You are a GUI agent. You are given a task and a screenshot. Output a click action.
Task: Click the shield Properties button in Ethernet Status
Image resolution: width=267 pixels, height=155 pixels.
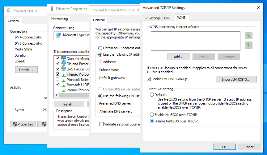22,124
